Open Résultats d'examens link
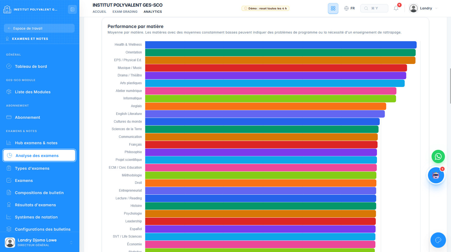 pos(39,205)
